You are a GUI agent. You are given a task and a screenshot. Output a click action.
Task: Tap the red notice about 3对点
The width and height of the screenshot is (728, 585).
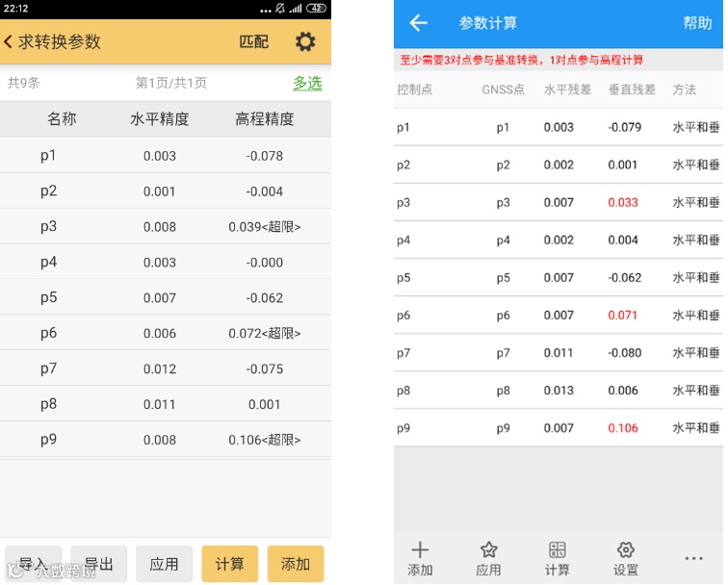pyautogui.click(x=521, y=60)
